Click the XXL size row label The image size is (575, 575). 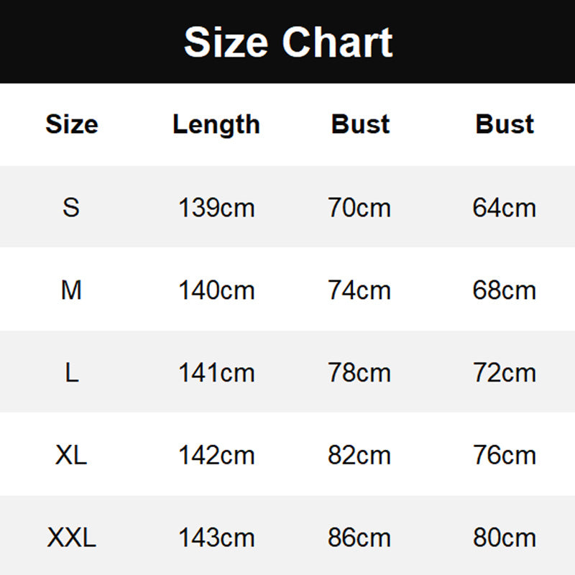click(x=71, y=538)
